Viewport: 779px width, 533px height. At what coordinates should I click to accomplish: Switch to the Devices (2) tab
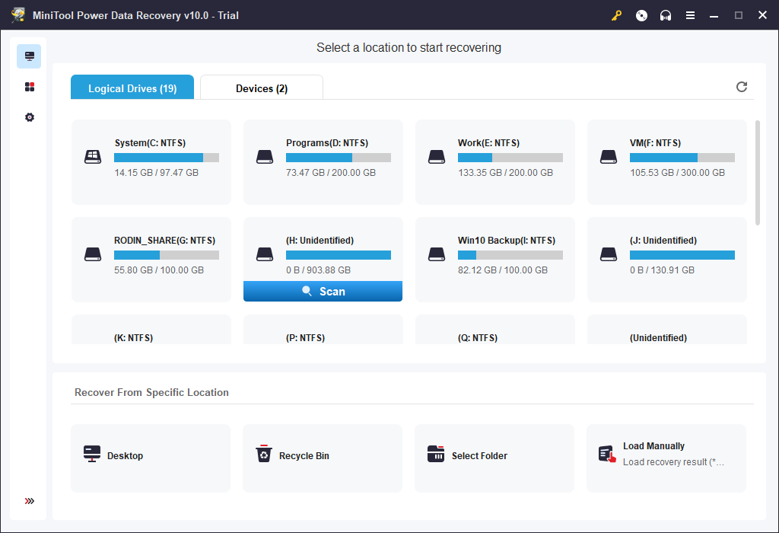(x=262, y=88)
